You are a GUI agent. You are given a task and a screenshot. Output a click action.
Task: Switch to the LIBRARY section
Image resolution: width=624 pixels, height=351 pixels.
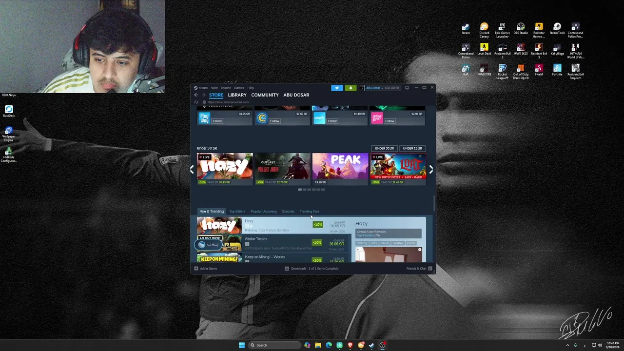tap(237, 95)
